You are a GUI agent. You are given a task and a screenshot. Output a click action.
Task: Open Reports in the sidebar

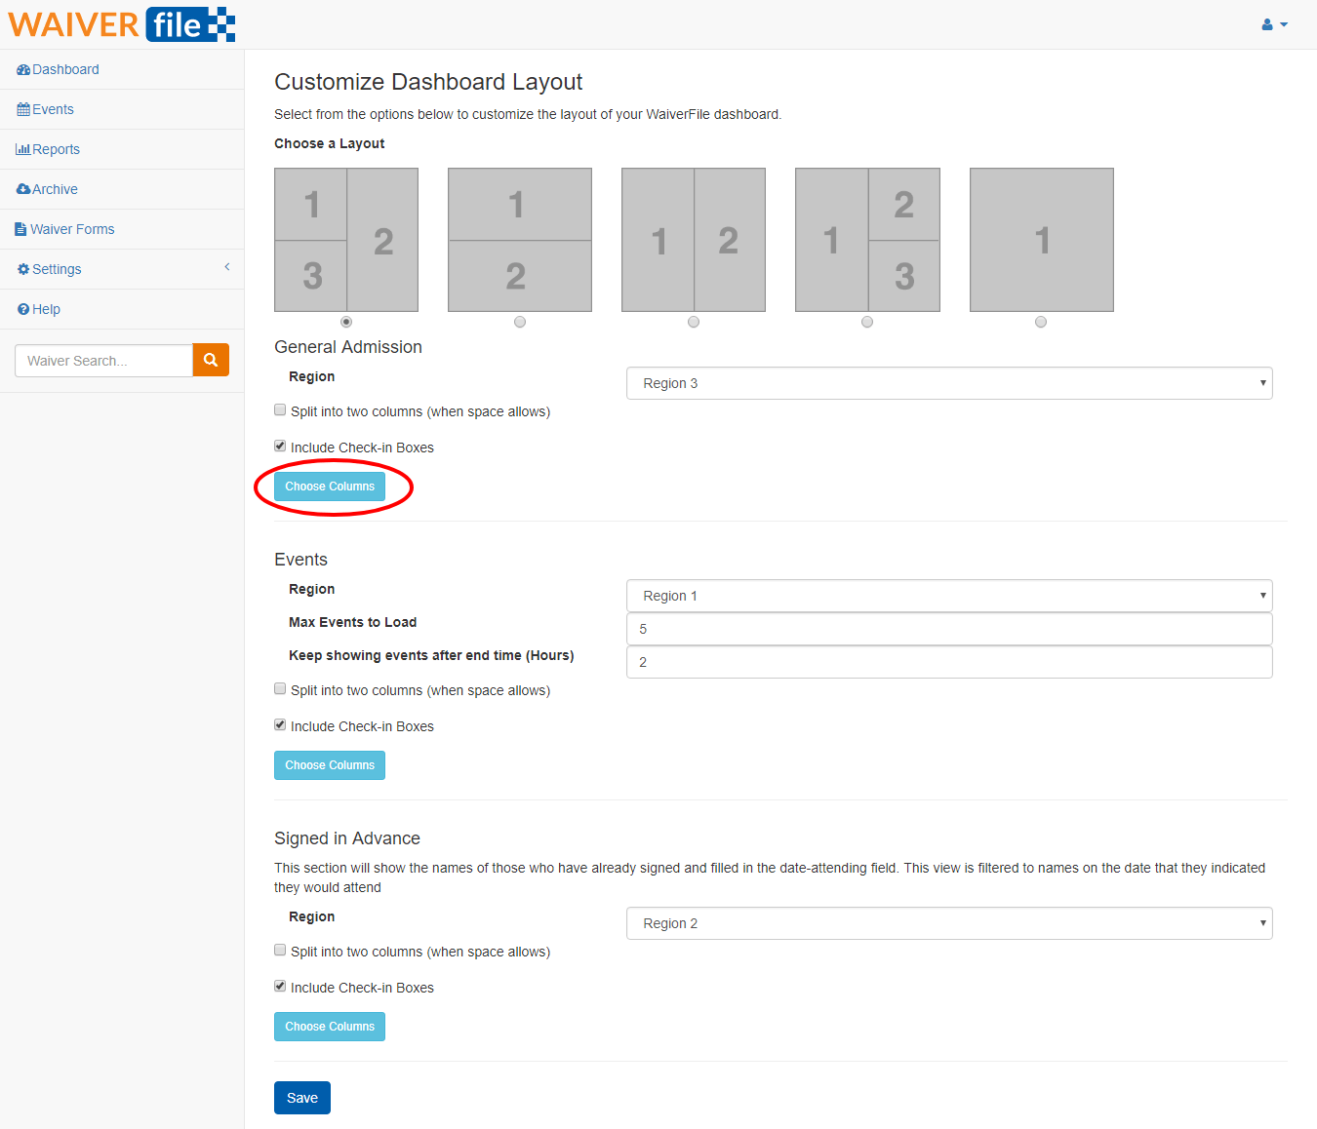point(56,149)
